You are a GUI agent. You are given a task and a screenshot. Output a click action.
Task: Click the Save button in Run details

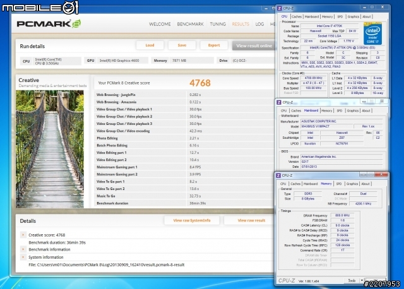[182, 45]
